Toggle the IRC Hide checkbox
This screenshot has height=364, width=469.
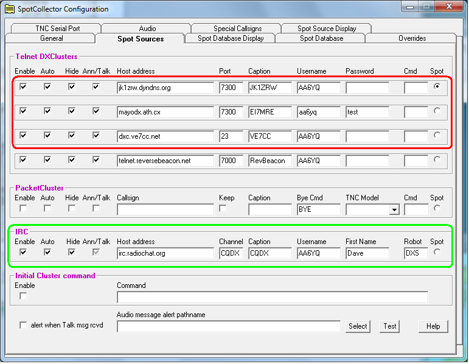pyautogui.click(x=72, y=253)
